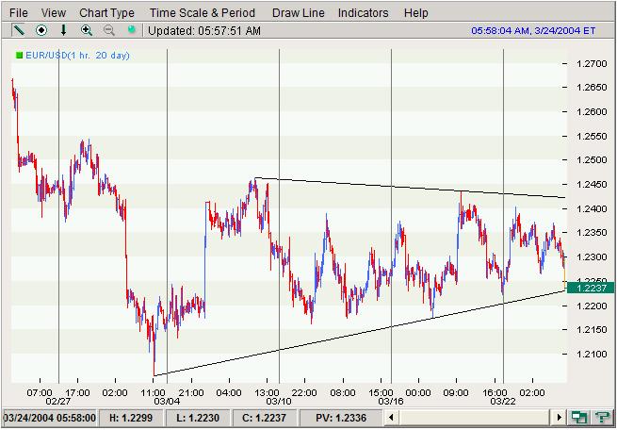Click the 08:00 time axis label
Viewport: 617px width, 430px height.
(343, 392)
